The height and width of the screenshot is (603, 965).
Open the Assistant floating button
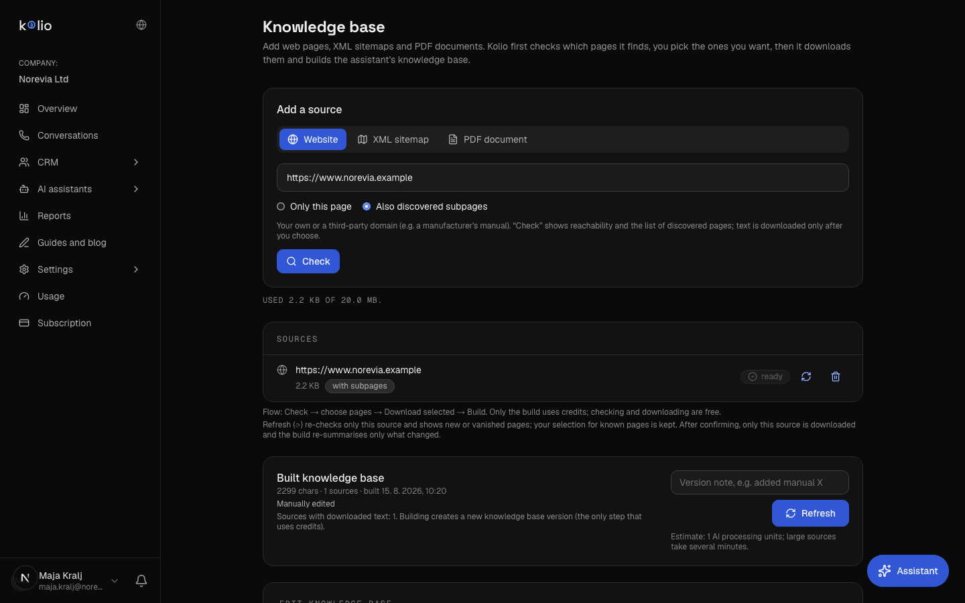908,571
